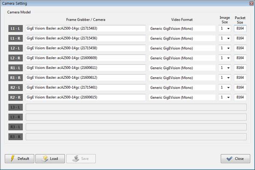Open Image Size dropdown for R1 - R
The image size is (255, 170).
point(225,78)
